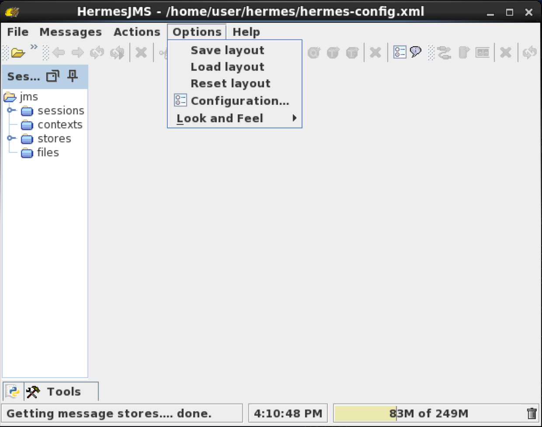Switch to the Python console tab icon
The image size is (542, 427).
[13, 391]
